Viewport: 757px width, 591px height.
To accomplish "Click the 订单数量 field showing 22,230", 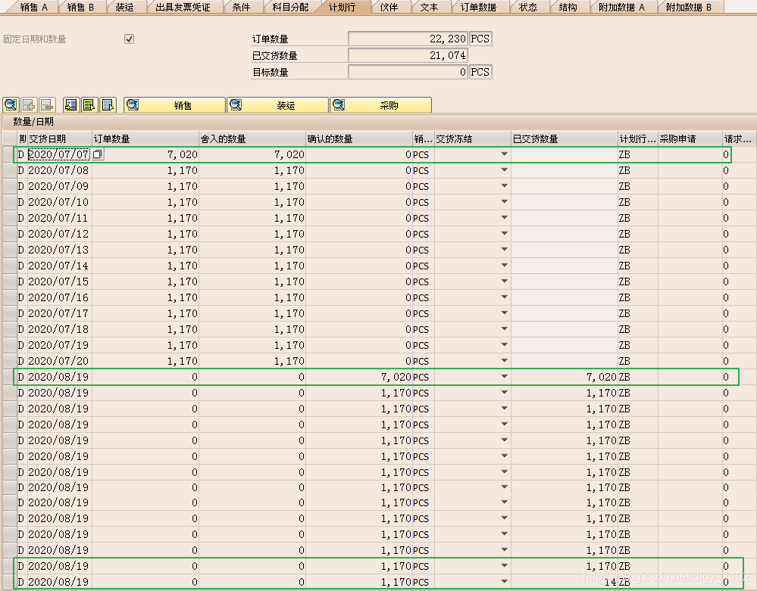I will [x=408, y=39].
